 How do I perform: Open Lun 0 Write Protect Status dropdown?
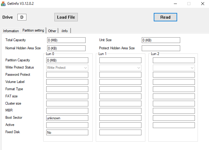click(67, 68)
